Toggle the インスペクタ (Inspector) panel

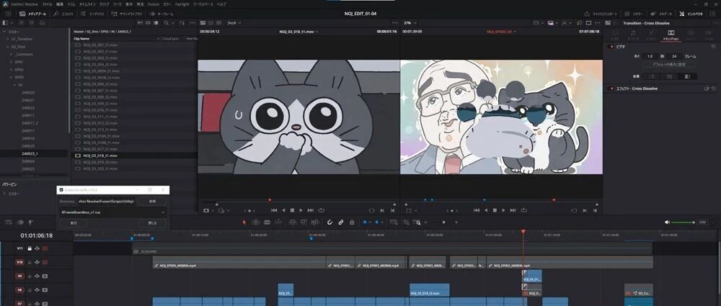691,14
